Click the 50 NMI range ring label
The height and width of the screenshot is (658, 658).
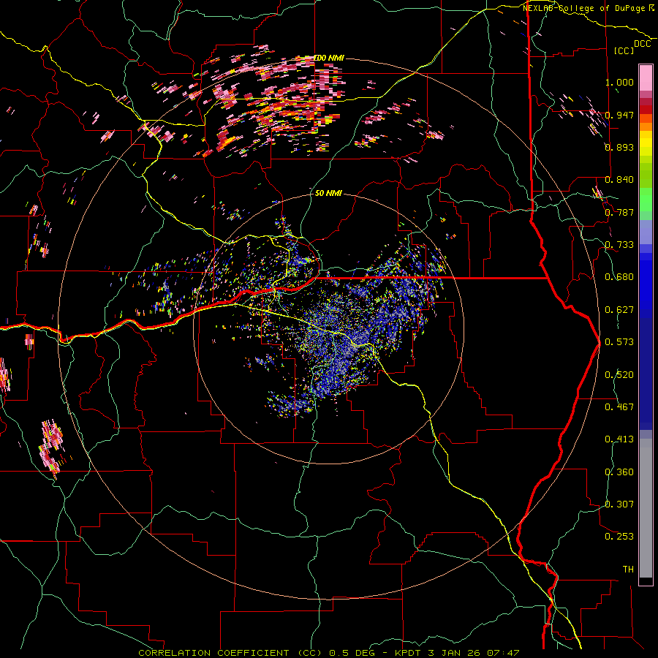(x=328, y=194)
